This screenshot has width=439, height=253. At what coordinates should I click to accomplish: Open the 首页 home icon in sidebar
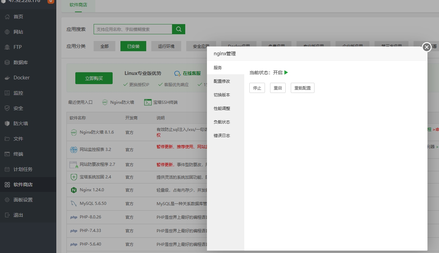click(x=7, y=17)
